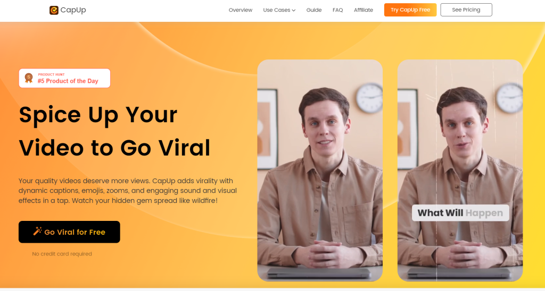This screenshot has width=545, height=291.
Task: Click the See Pricing button
Action: (466, 10)
